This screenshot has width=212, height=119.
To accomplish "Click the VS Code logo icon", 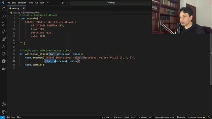I will tap(3, 3).
